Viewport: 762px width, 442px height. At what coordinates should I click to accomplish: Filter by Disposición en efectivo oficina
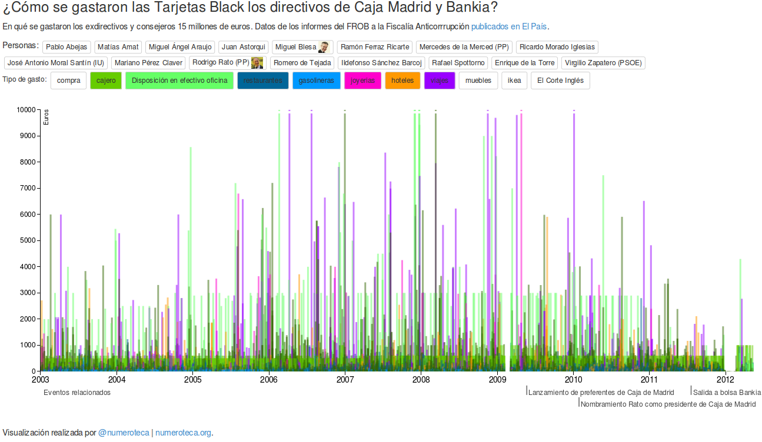(x=179, y=81)
